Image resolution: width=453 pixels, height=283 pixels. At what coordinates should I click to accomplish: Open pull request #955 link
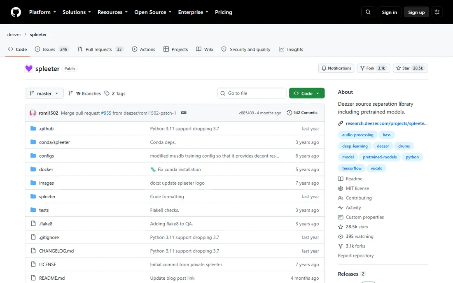pos(106,113)
